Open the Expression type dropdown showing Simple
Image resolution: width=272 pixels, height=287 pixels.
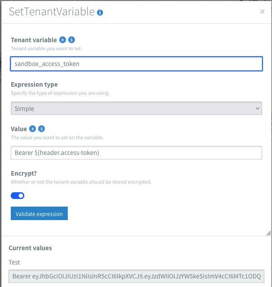tap(136, 108)
